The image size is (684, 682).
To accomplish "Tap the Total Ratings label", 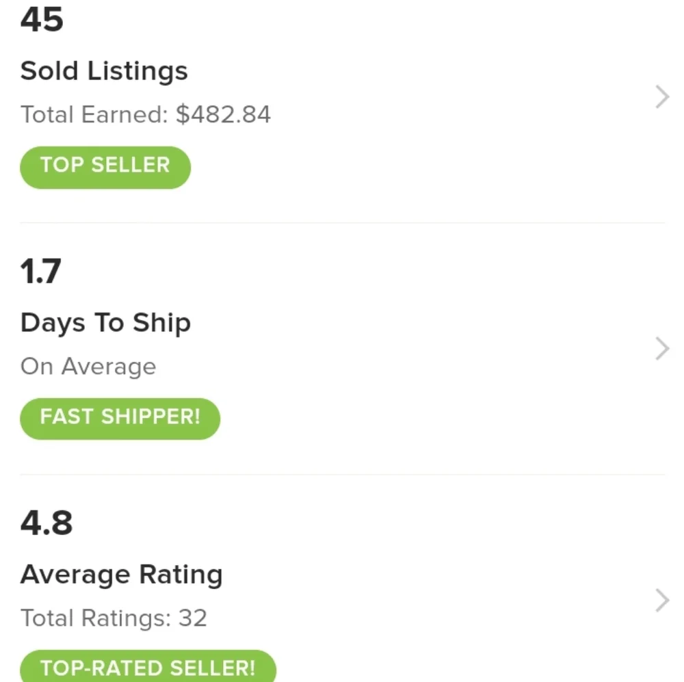I will point(95,618).
